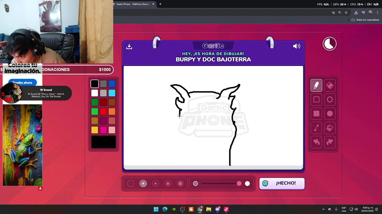Bookmark this page with the star

tap(346, 12)
